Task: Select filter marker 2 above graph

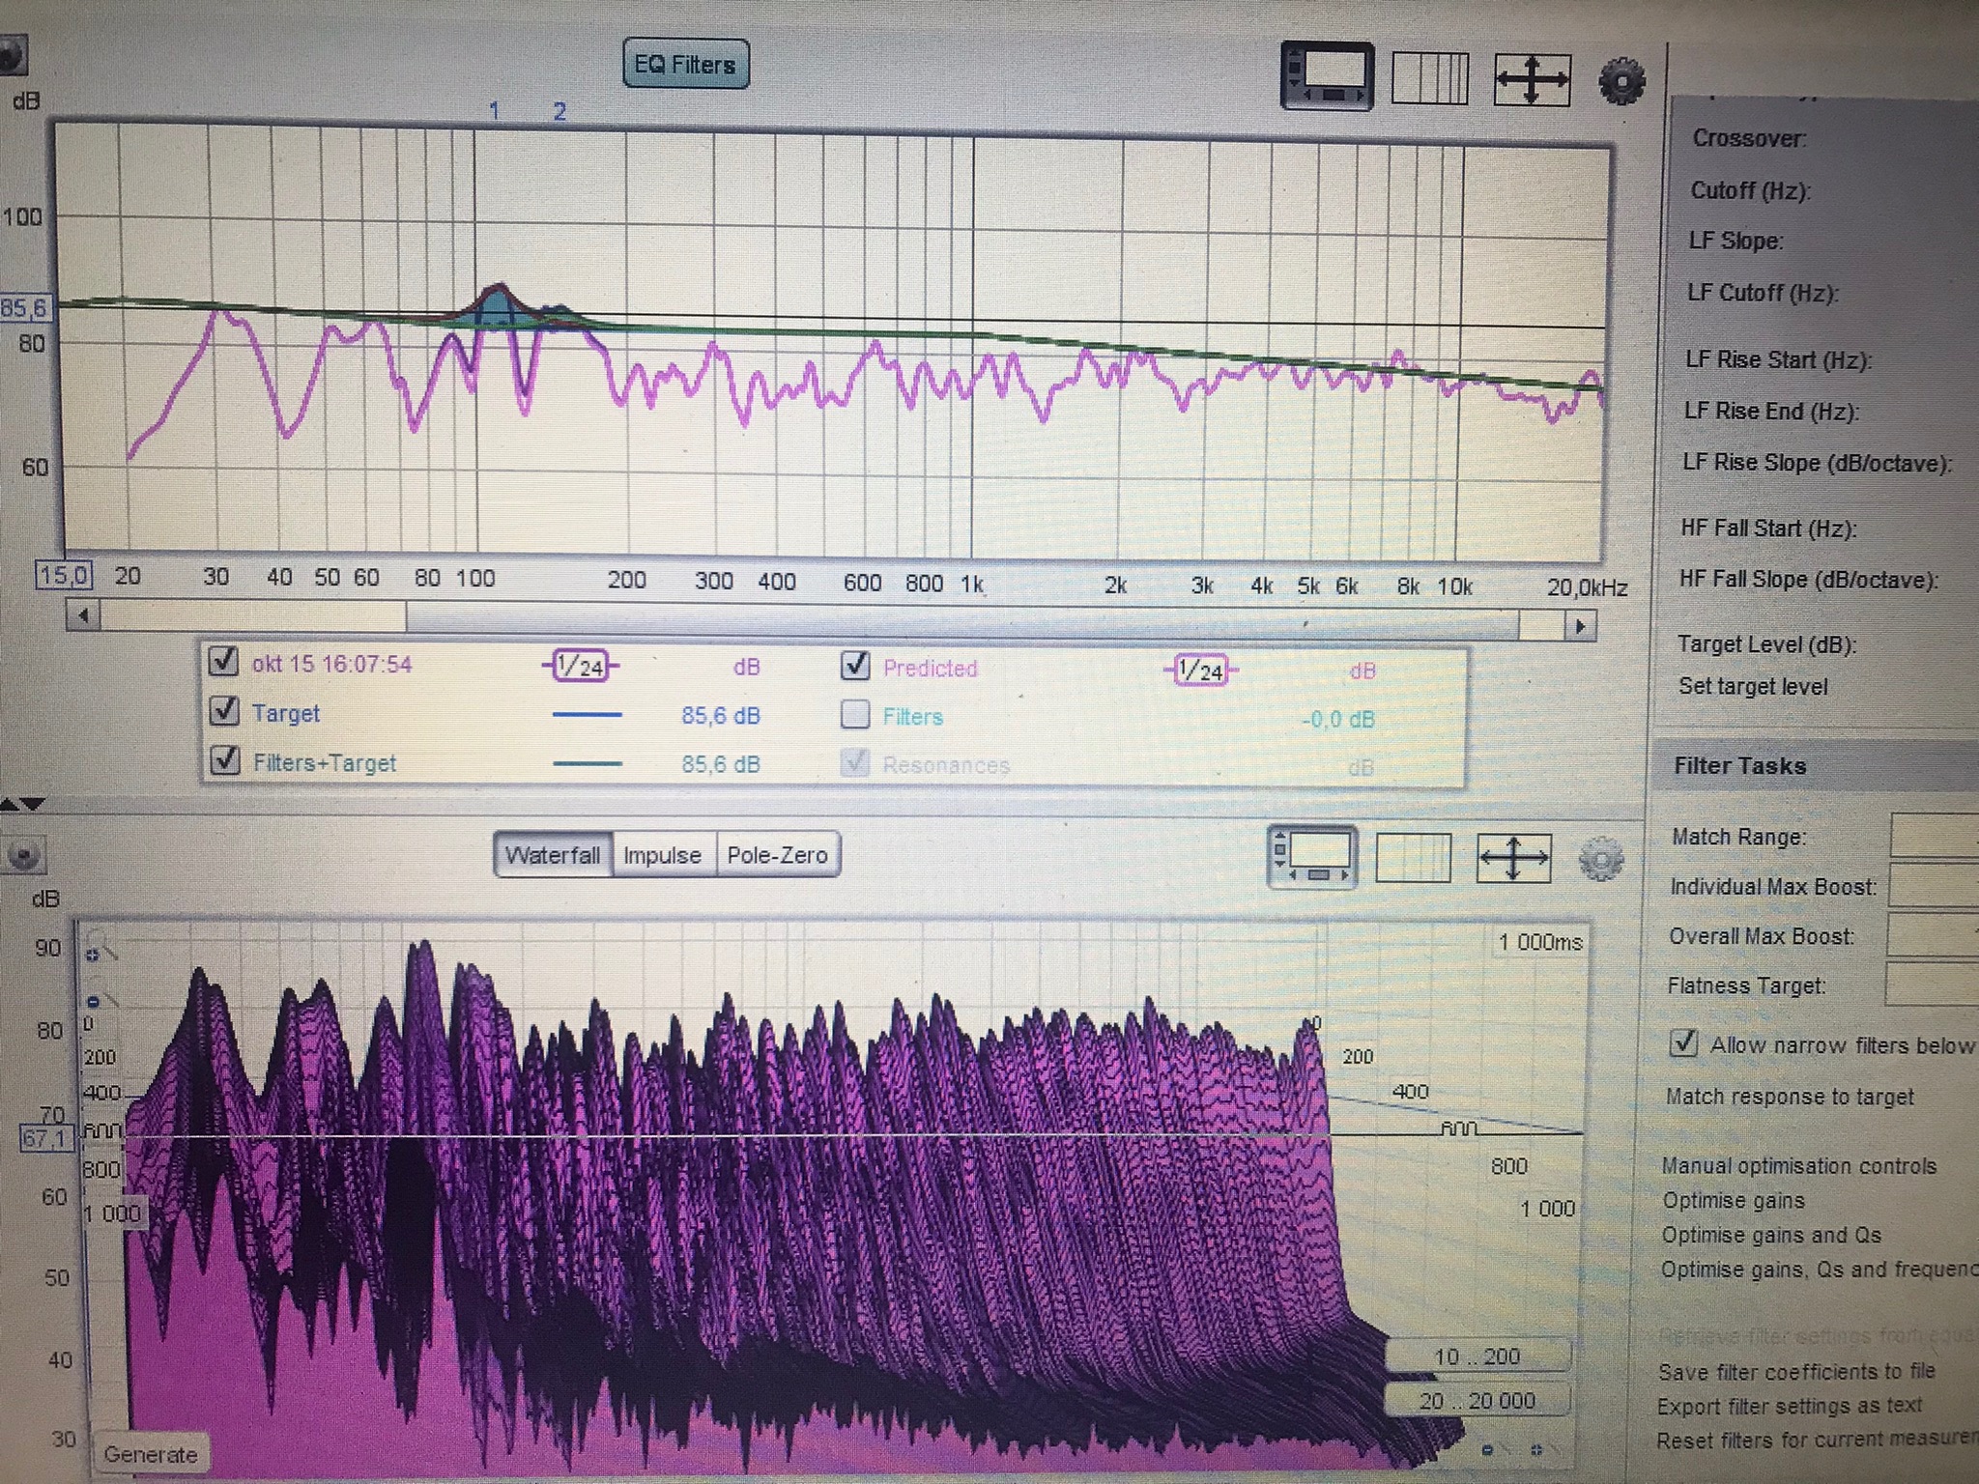Action: click(559, 111)
